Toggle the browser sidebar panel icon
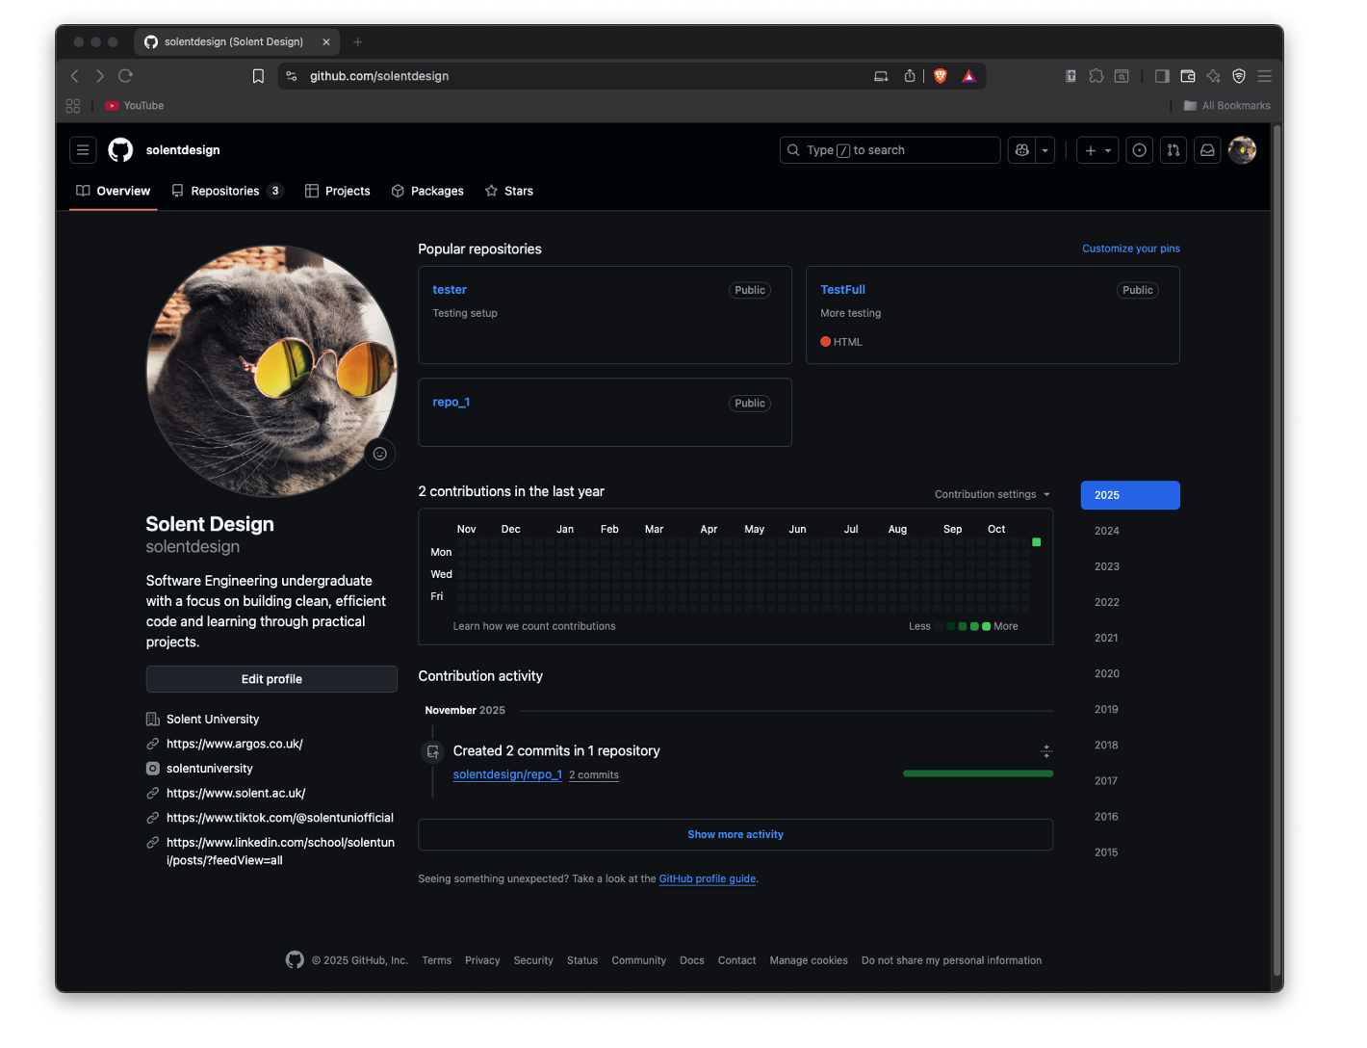 click(1162, 76)
